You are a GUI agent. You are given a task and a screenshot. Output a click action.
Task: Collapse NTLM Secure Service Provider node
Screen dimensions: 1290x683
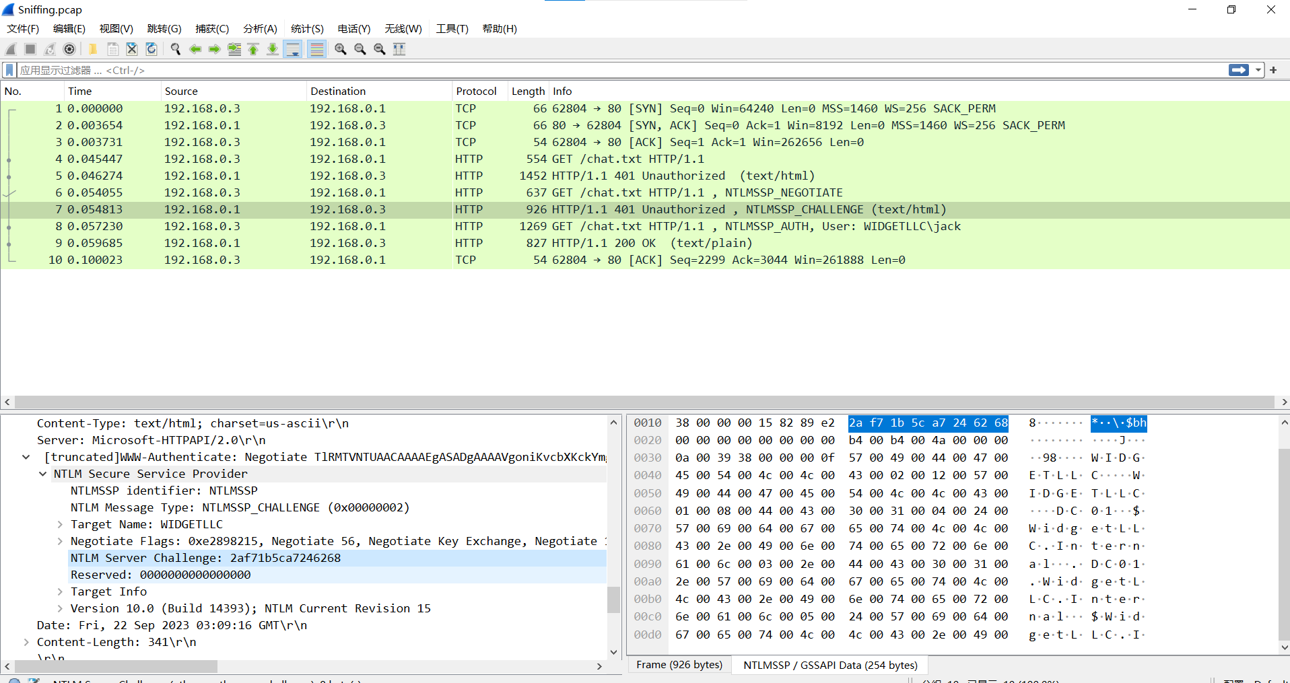coord(42,474)
